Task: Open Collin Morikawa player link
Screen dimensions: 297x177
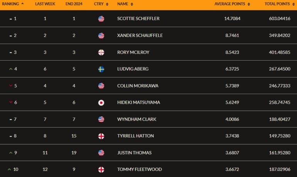Action: coord(138,86)
